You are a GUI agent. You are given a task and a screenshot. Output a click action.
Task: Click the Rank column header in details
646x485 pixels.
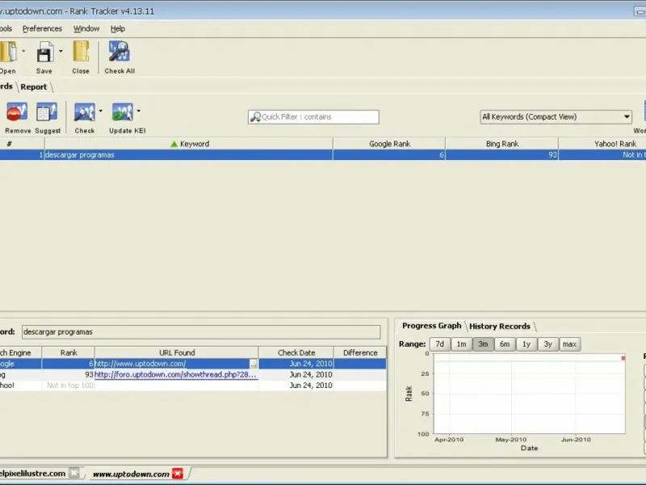click(x=69, y=352)
